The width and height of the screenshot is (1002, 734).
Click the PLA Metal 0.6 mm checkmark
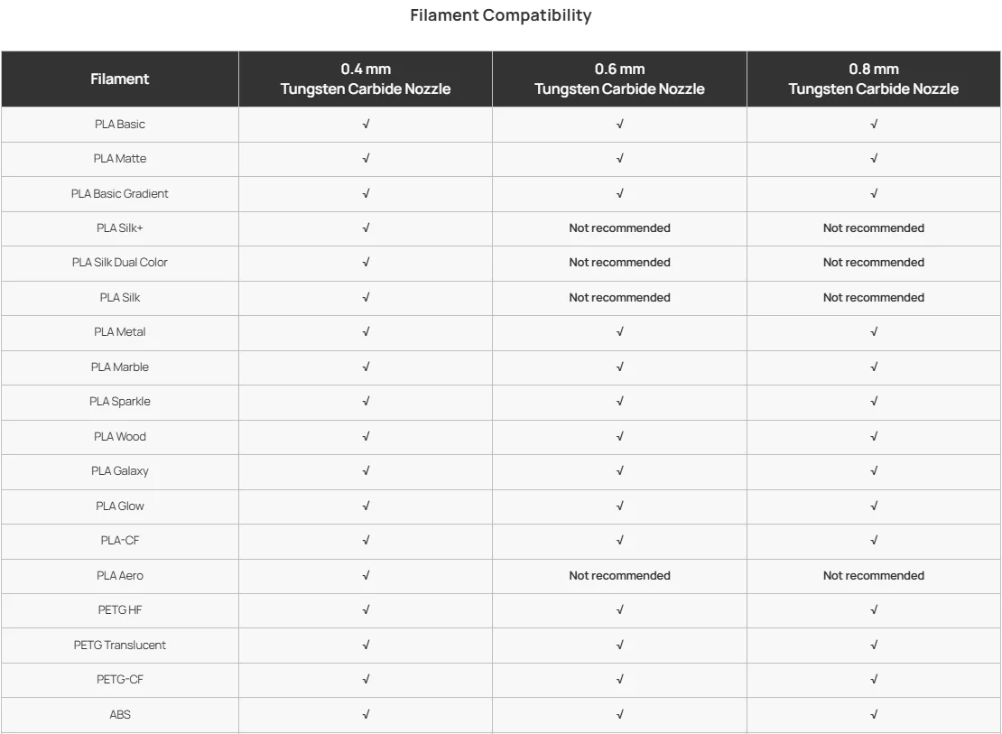619,332
